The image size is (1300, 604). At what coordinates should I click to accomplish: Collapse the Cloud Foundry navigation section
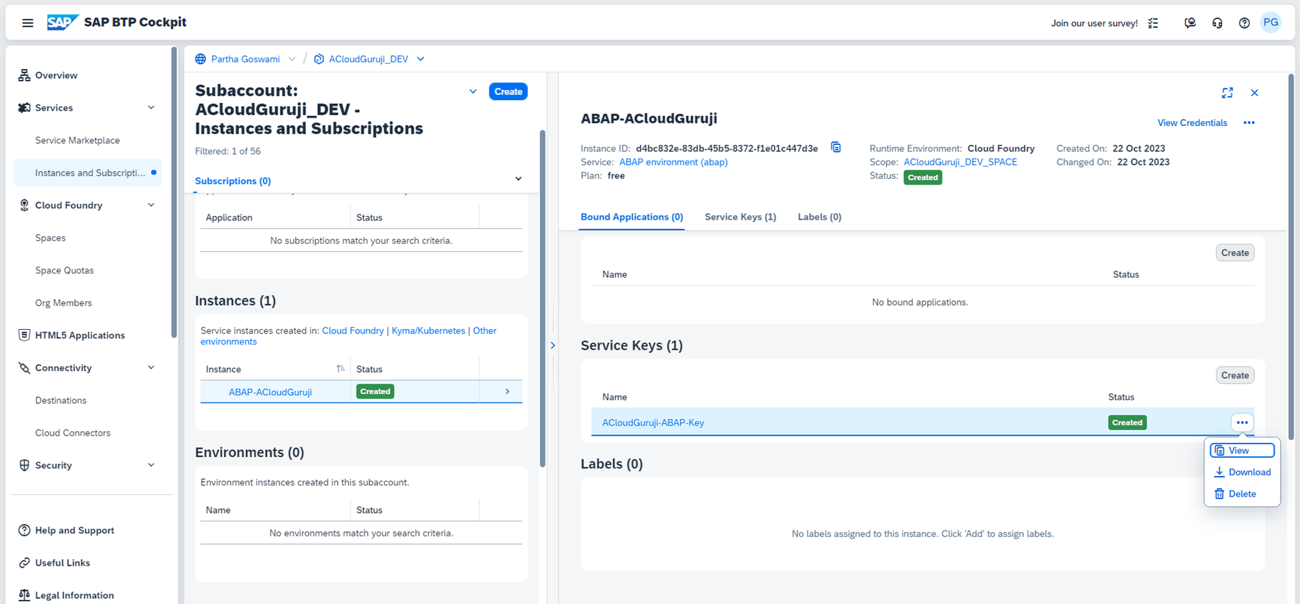coord(151,205)
